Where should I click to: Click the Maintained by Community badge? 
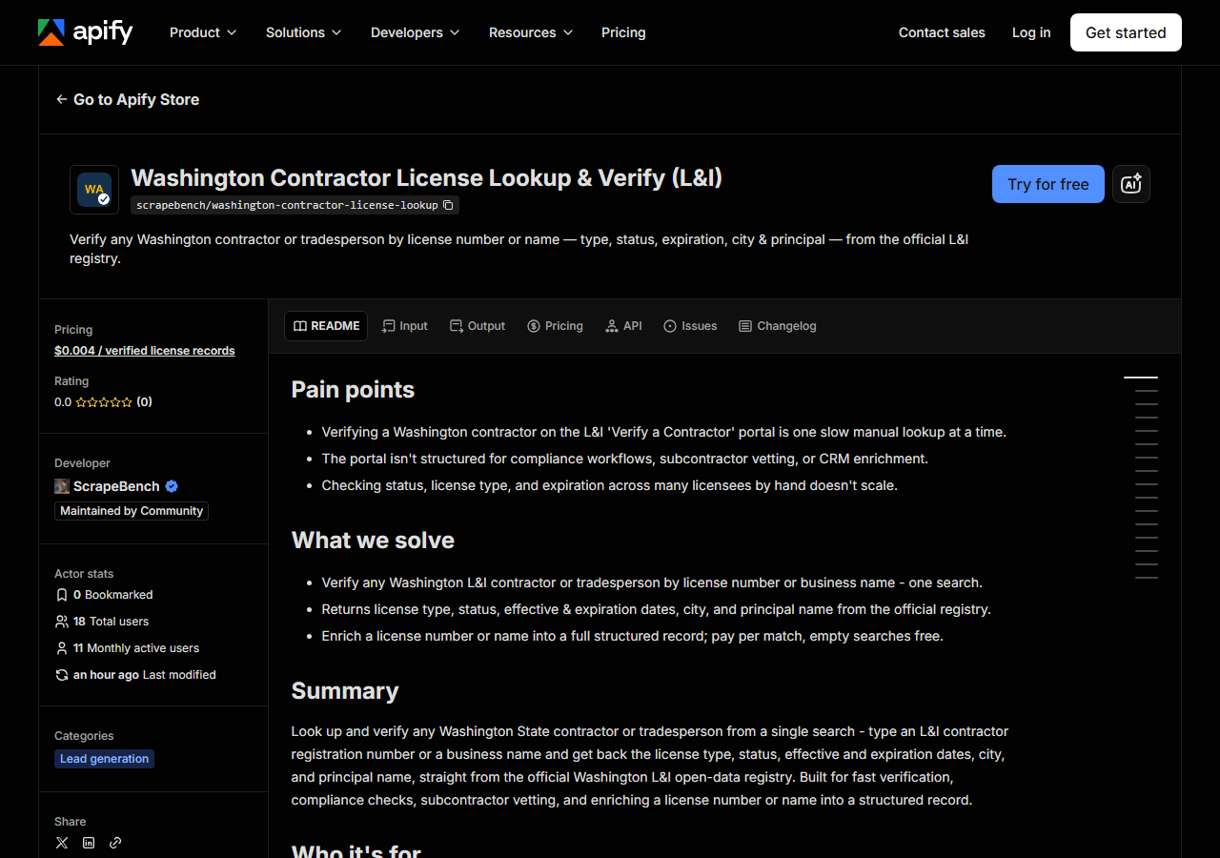click(x=132, y=511)
